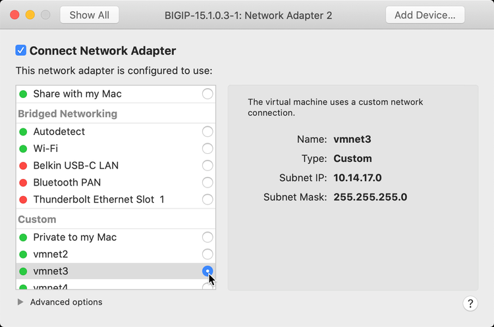
Task: Click the green zoom window button
Action: pos(45,14)
